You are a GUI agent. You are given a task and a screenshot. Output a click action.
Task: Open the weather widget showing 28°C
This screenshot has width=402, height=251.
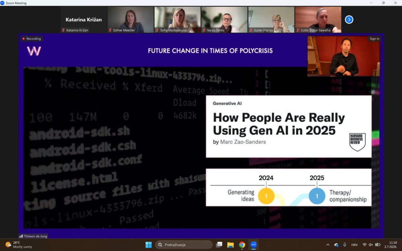pyautogui.click(x=19, y=245)
